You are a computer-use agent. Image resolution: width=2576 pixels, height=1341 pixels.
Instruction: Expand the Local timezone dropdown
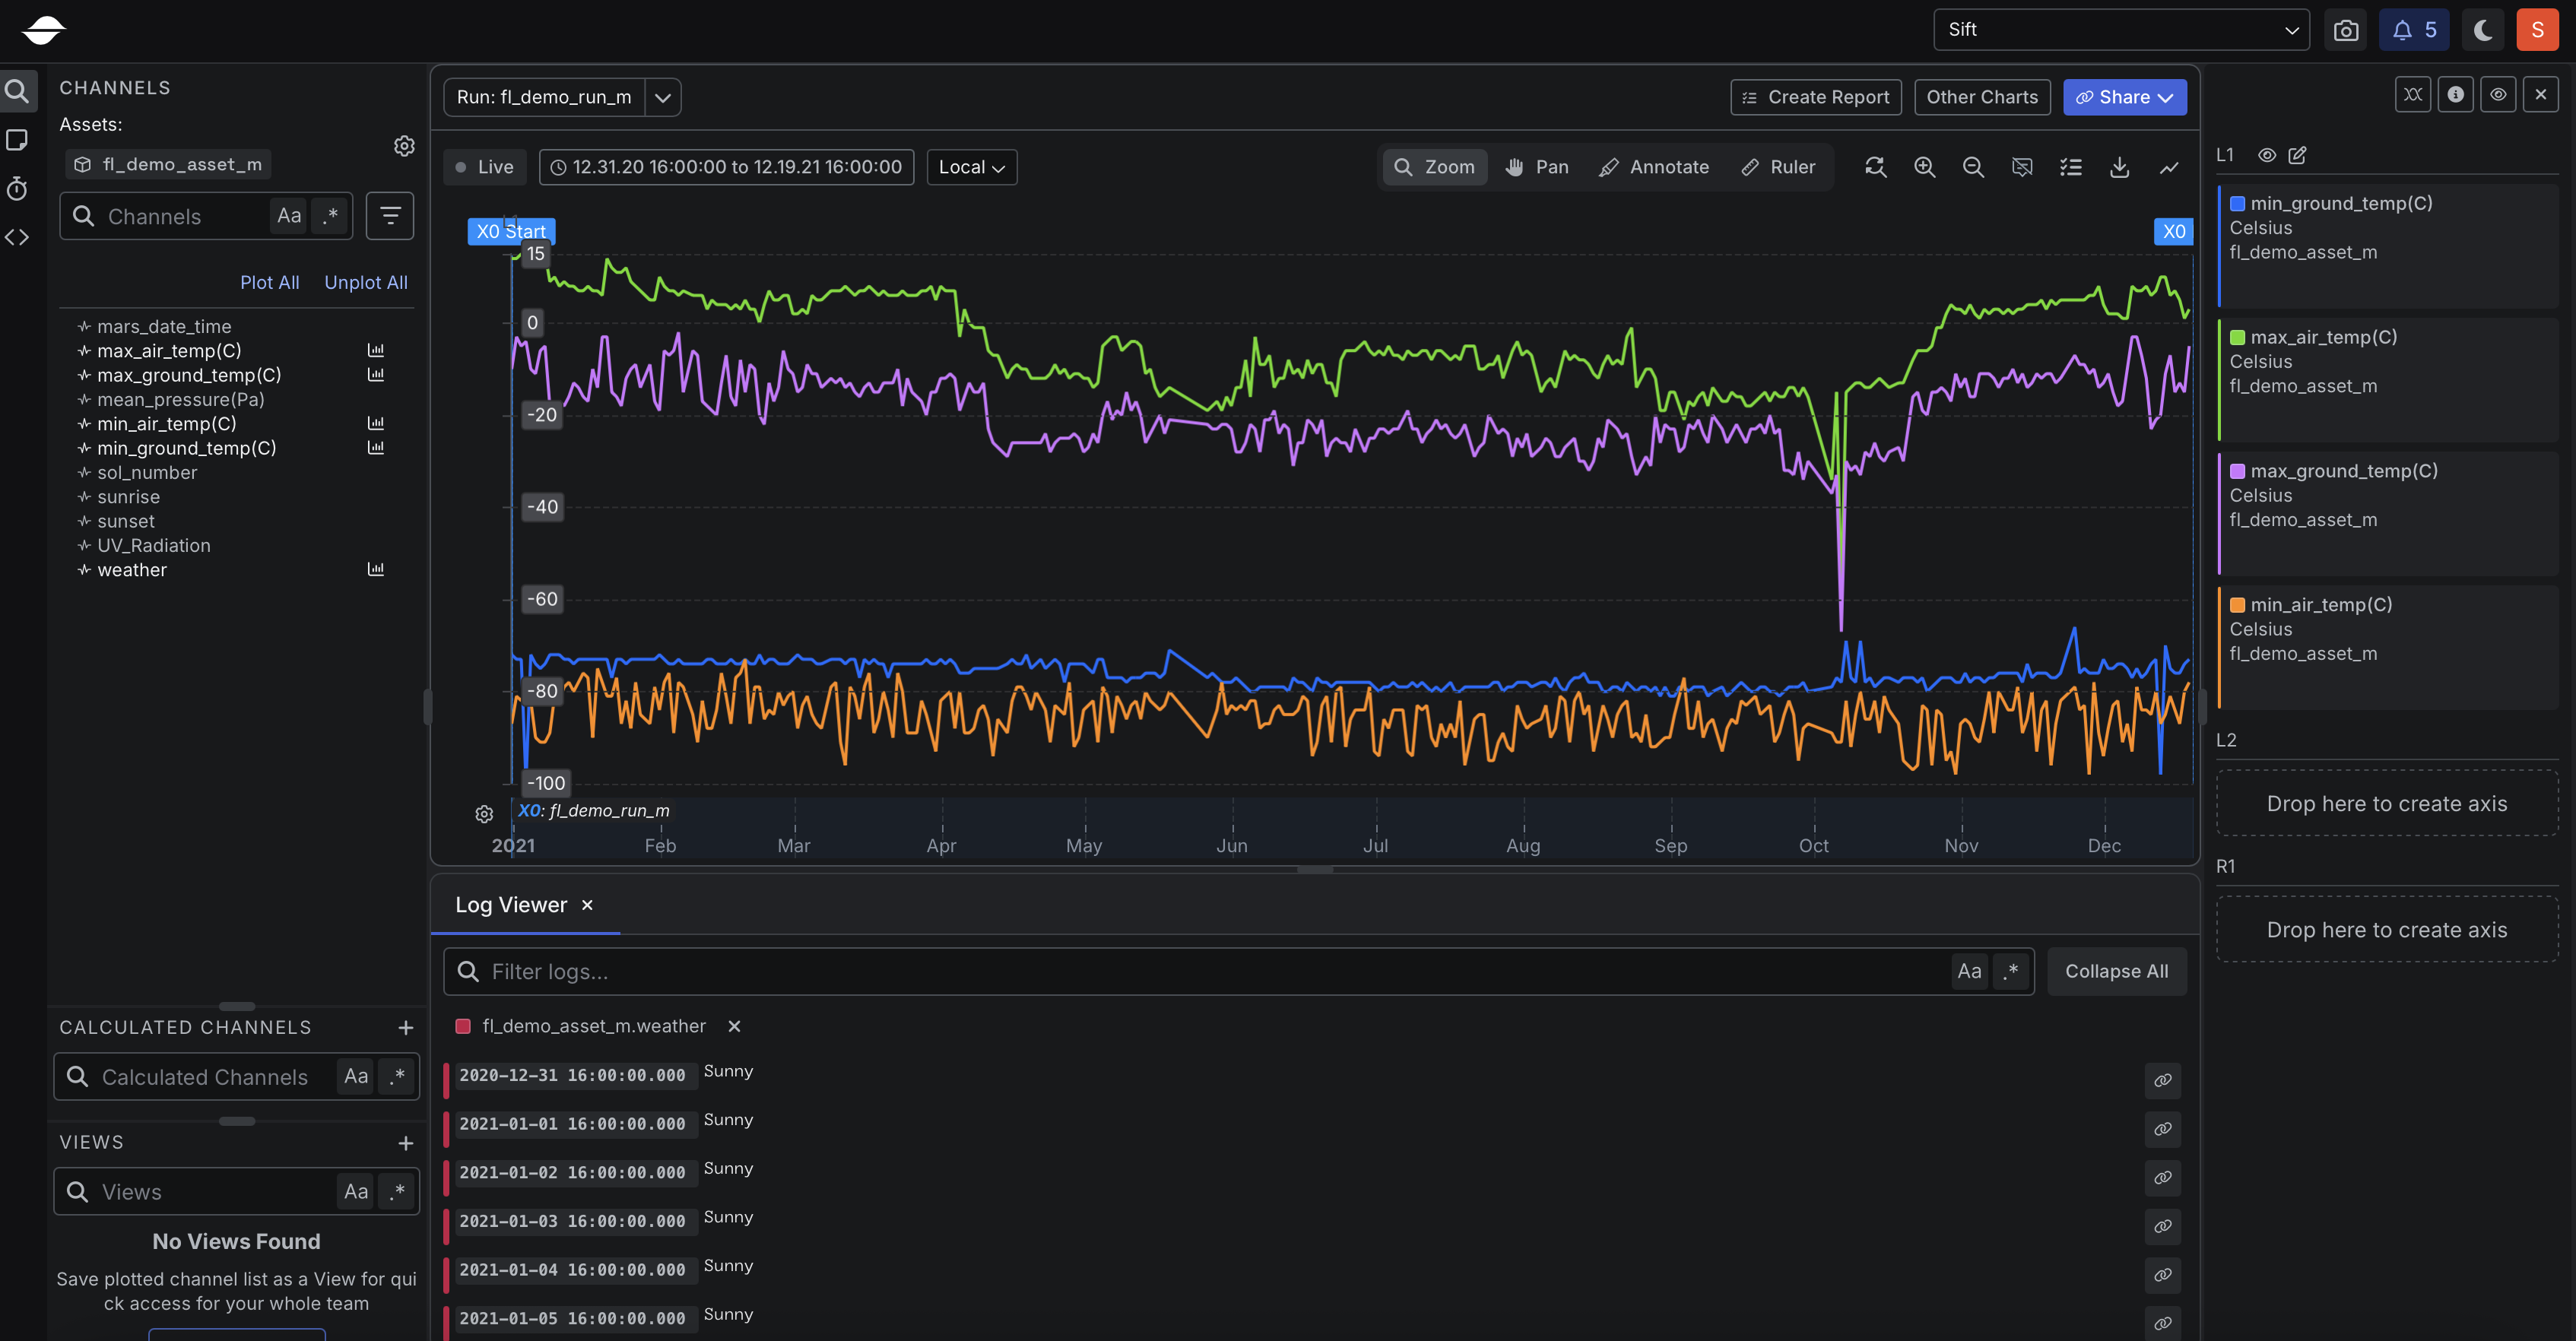(971, 167)
